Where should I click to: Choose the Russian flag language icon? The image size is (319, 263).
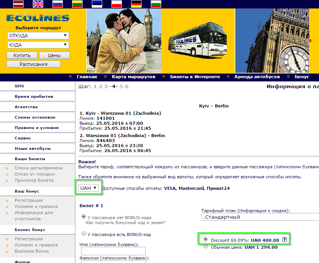(x=58, y=4)
